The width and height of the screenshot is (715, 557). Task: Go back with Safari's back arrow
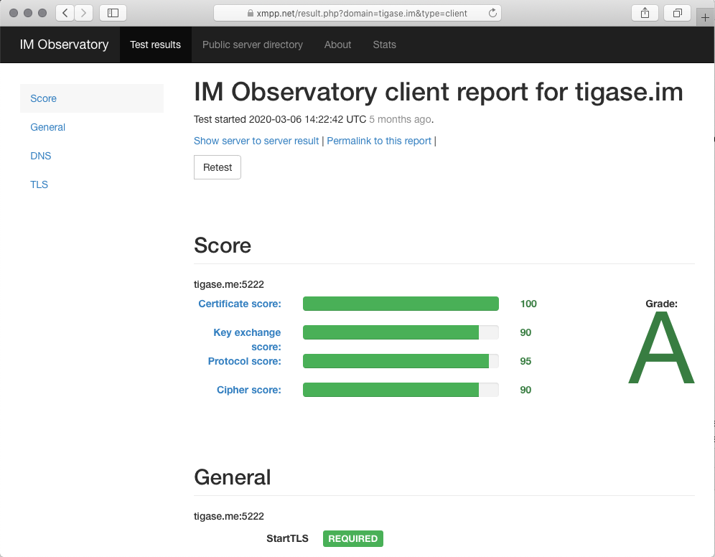pyautogui.click(x=65, y=13)
